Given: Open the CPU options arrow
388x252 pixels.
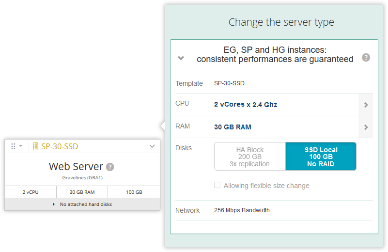Looking at the screenshot, I should click(x=366, y=105).
